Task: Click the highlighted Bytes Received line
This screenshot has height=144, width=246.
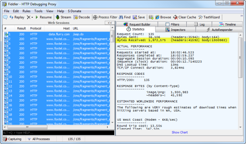Action: coord(172,40)
